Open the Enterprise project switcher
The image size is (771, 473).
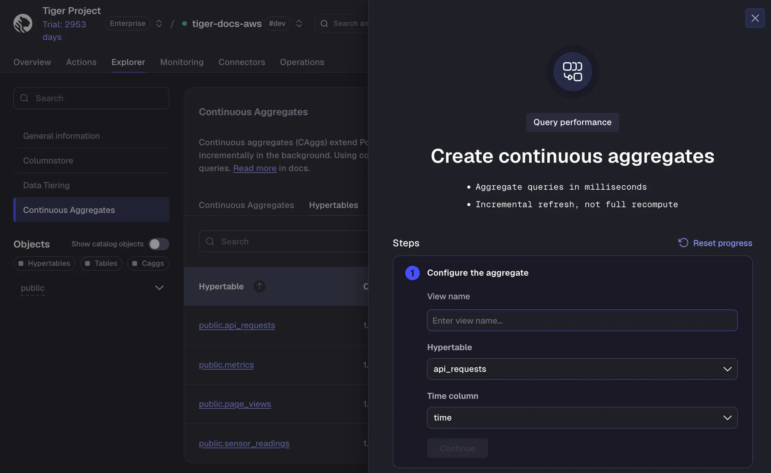(x=159, y=24)
